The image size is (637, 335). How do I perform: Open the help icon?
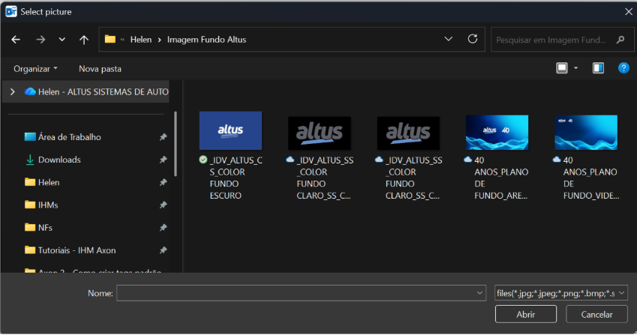tap(623, 68)
